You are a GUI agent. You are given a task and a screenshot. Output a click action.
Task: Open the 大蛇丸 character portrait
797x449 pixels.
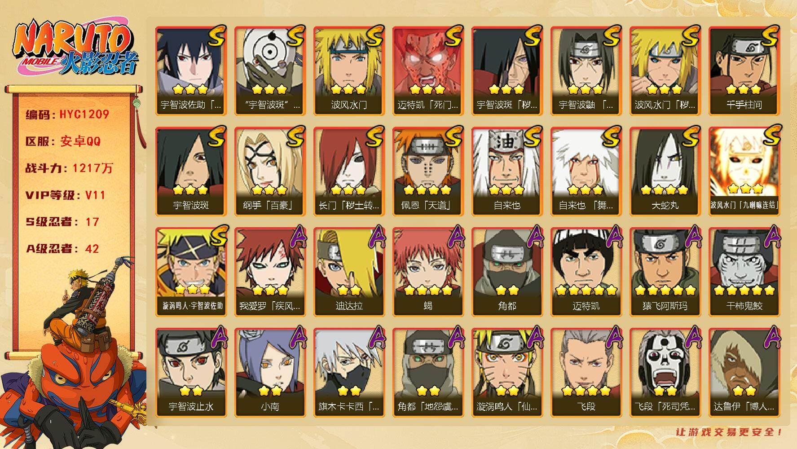665,171
